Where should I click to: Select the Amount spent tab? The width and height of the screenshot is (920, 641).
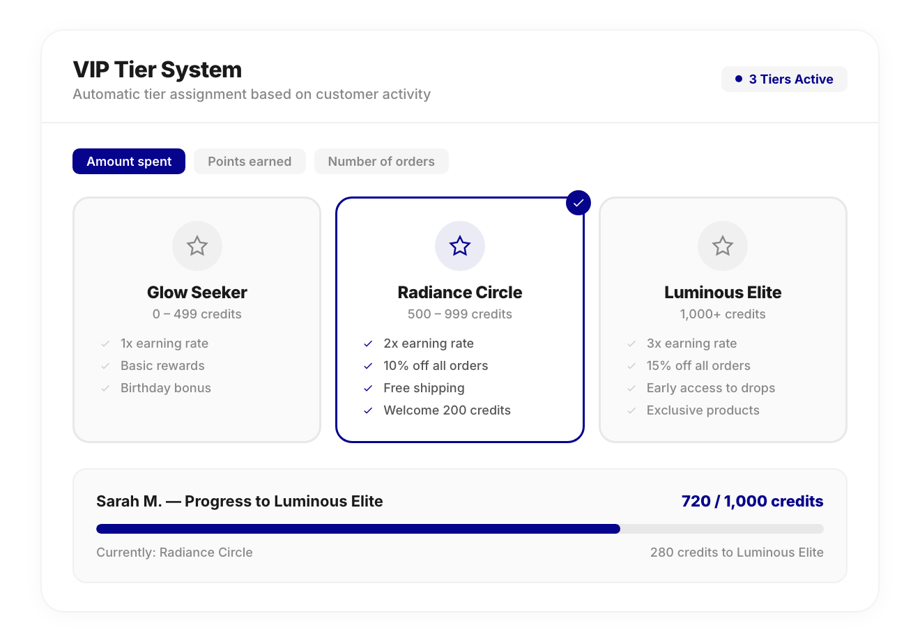pyautogui.click(x=128, y=161)
